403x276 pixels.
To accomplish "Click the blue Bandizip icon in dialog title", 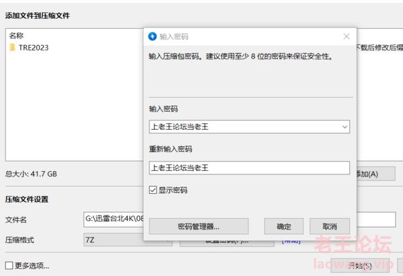I will point(153,36).
